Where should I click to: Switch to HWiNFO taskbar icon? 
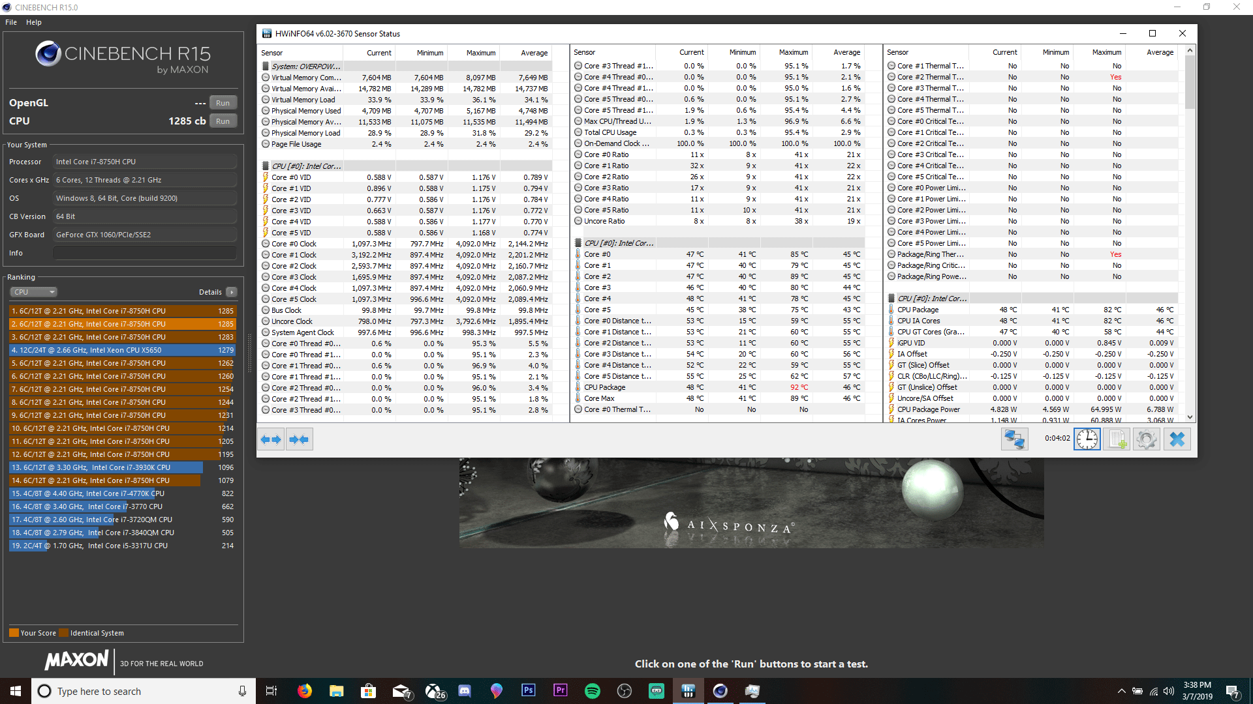click(x=688, y=691)
